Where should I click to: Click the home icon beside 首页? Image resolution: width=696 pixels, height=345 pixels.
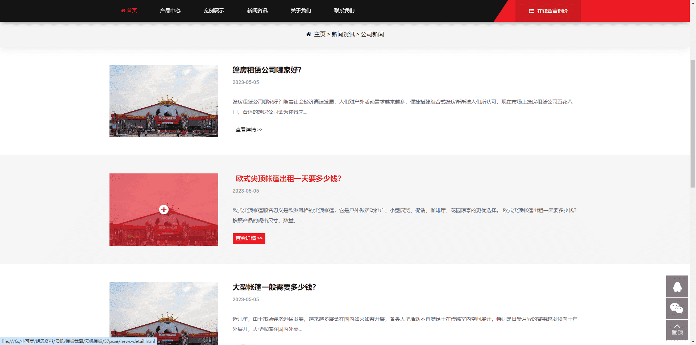[123, 10]
